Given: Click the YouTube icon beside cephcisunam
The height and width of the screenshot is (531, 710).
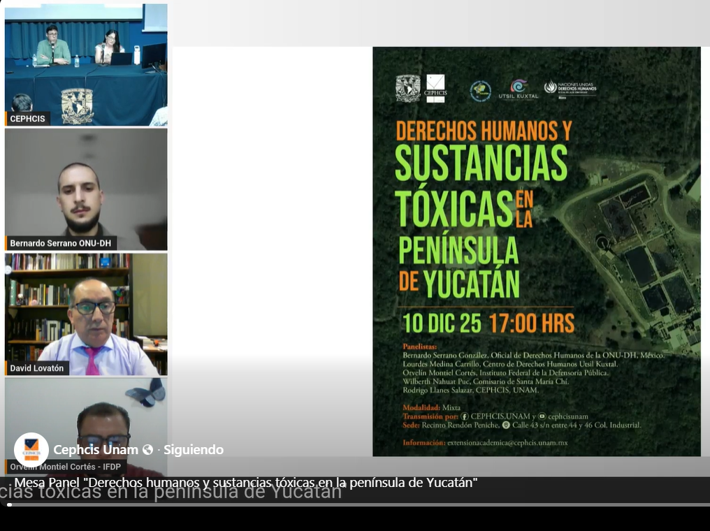Looking at the screenshot, I should tap(542, 416).
